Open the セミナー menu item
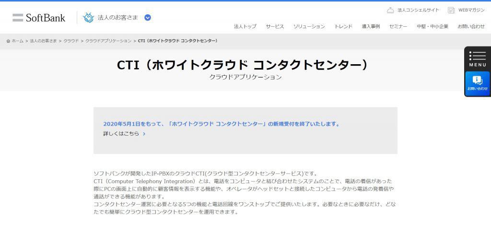 [x=398, y=27]
